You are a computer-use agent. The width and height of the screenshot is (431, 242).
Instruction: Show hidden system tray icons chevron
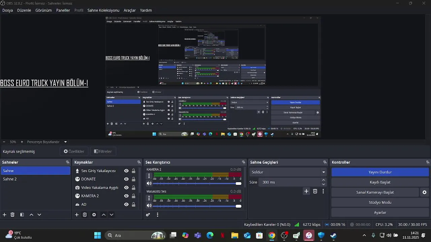[364, 235]
